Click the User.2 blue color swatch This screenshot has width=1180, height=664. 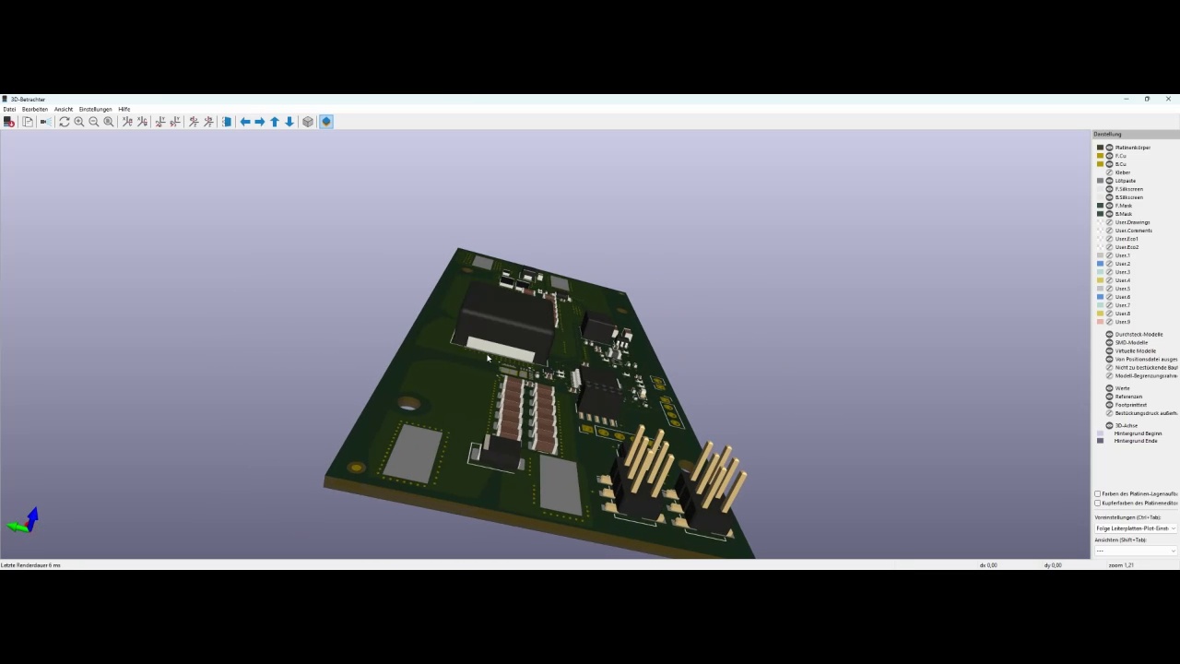coord(1100,264)
